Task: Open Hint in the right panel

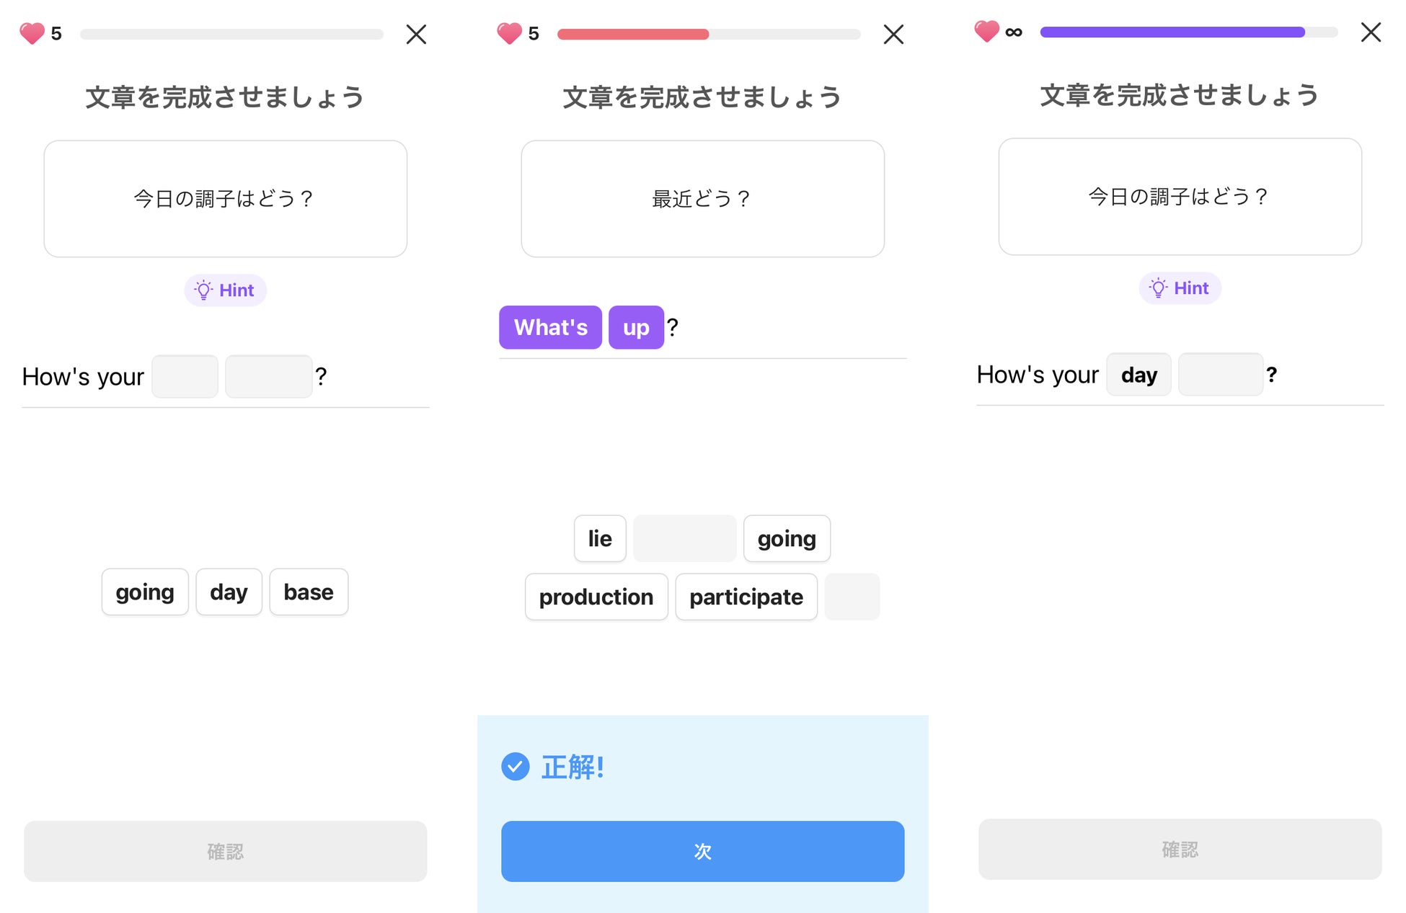Action: click(1180, 288)
